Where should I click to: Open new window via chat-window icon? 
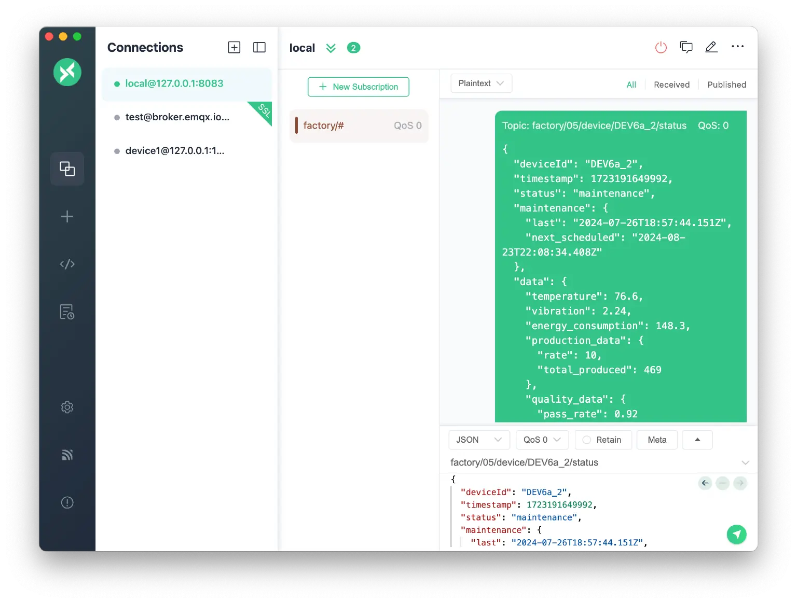tap(686, 48)
